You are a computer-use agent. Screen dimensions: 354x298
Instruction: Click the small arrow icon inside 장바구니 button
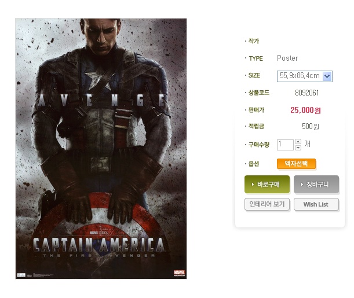tap(302, 185)
